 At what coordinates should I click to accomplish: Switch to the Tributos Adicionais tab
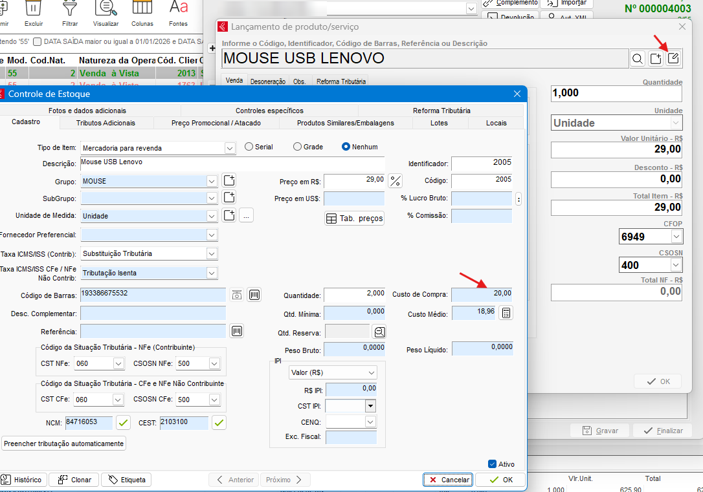pos(106,123)
